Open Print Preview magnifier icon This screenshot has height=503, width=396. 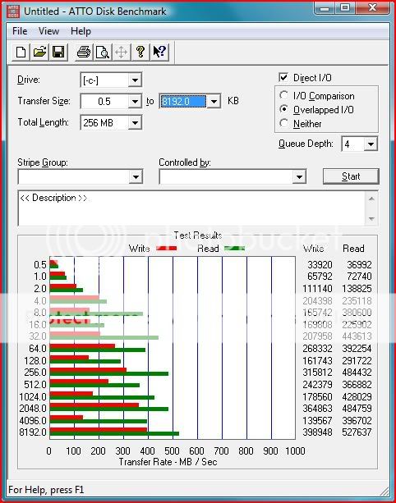(103, 52)
